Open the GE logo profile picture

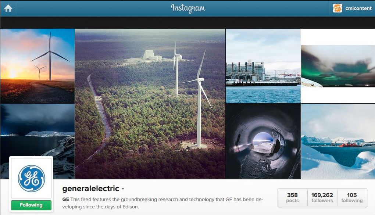coord(31,178)
